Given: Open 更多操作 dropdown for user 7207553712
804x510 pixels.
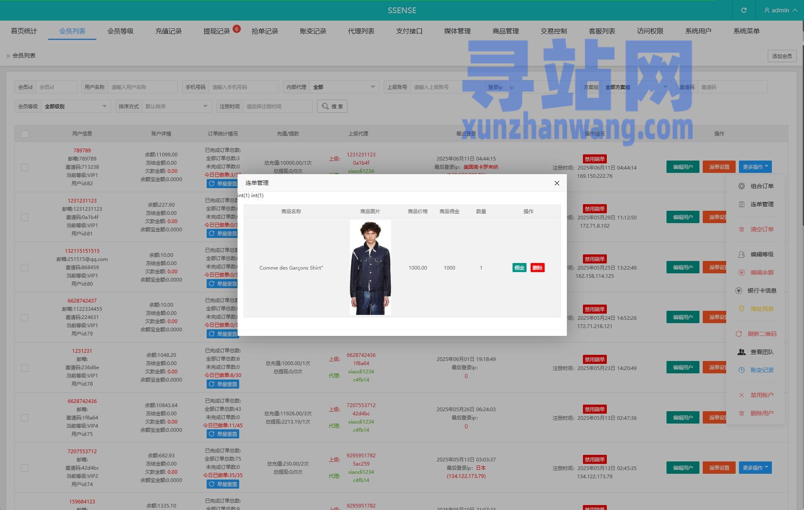Looking at the screenshot, I should click(755, 468).
